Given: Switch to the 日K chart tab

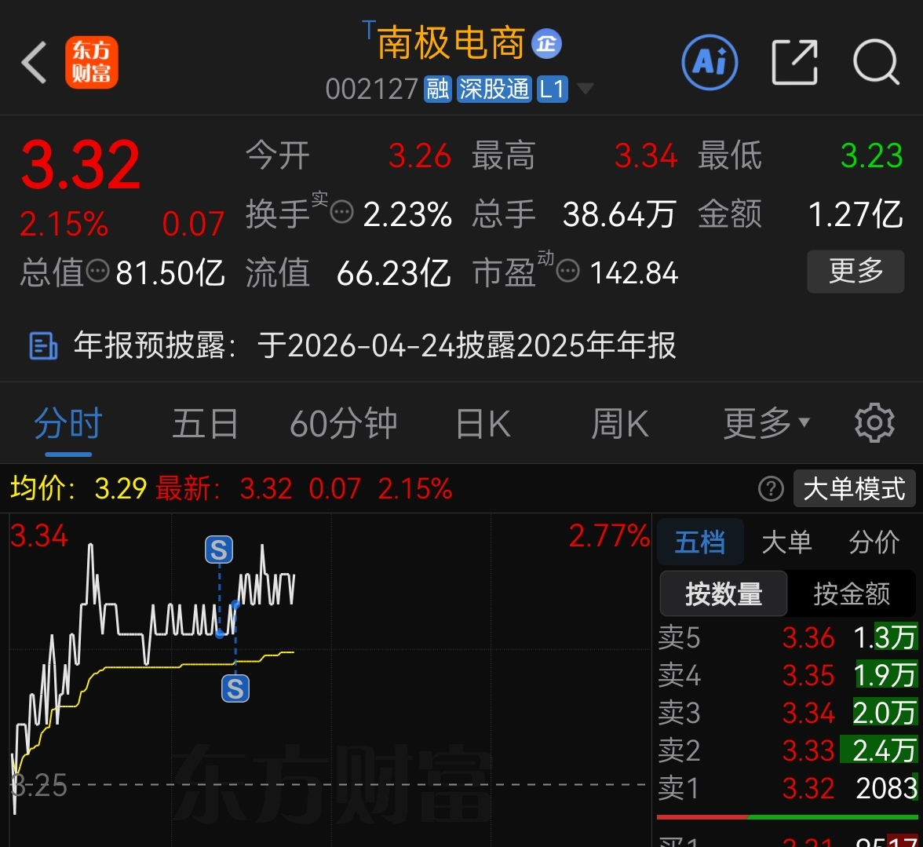Looking at the screenshot, I should 483,424.
